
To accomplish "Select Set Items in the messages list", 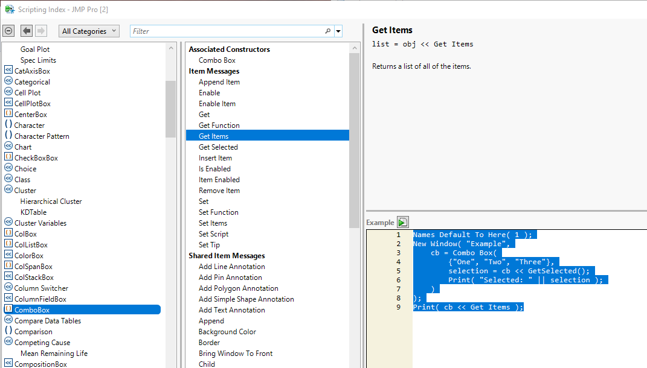I will 213,223.
